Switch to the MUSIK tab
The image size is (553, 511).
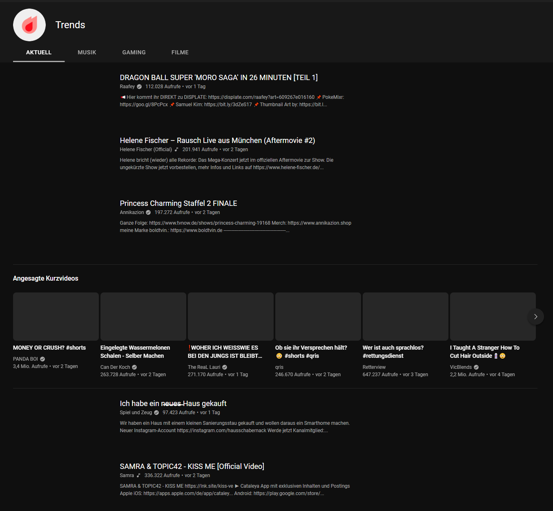[87, 52]
